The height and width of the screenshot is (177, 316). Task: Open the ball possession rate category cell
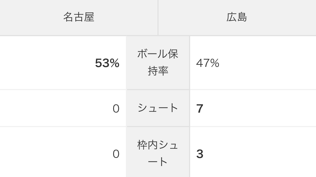(158, 63)
